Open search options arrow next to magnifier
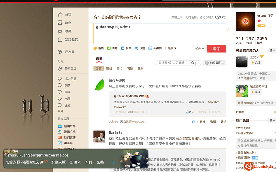Viewport: 276px width, 172px height. click(x=198, y=63)
